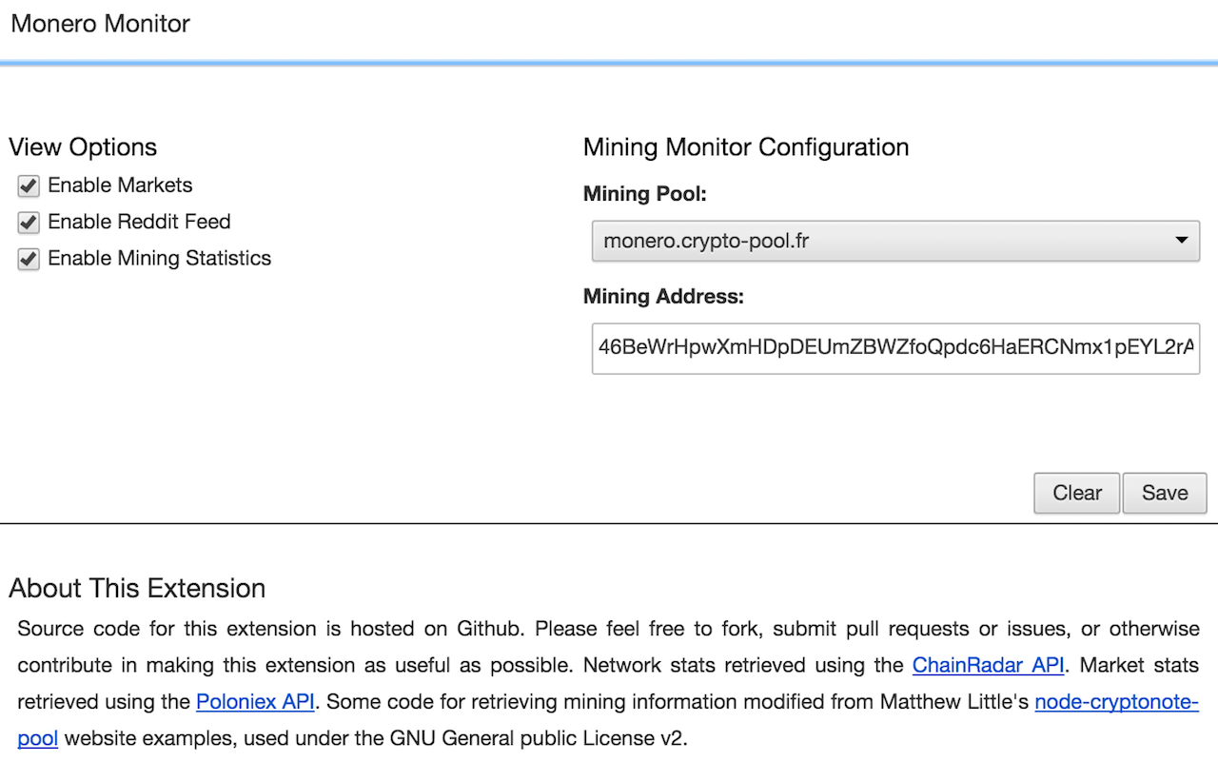Click the Monero Monitor title
This screenshot has width=1218, height=761.
coord(100,24)
